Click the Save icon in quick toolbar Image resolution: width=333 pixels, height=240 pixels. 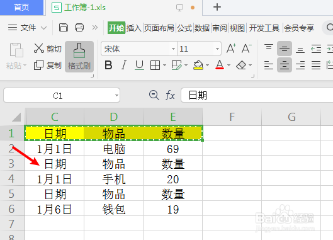coord(64,28)
